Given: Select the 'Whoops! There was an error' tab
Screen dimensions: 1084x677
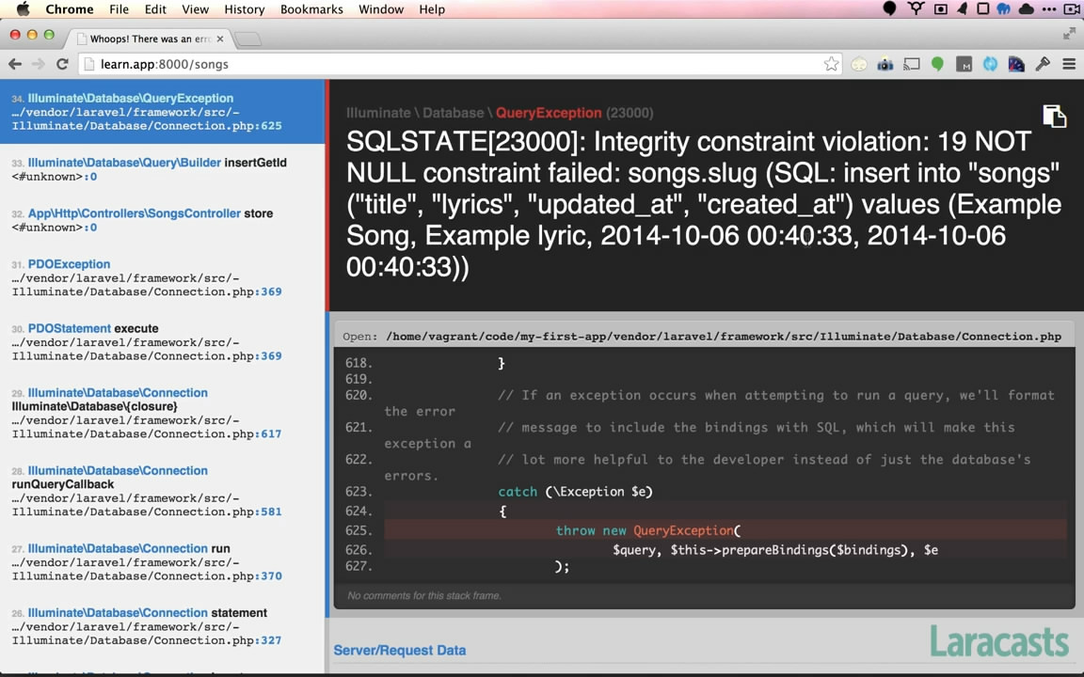Looking at the screenshot, I should [x=149, y=39].
